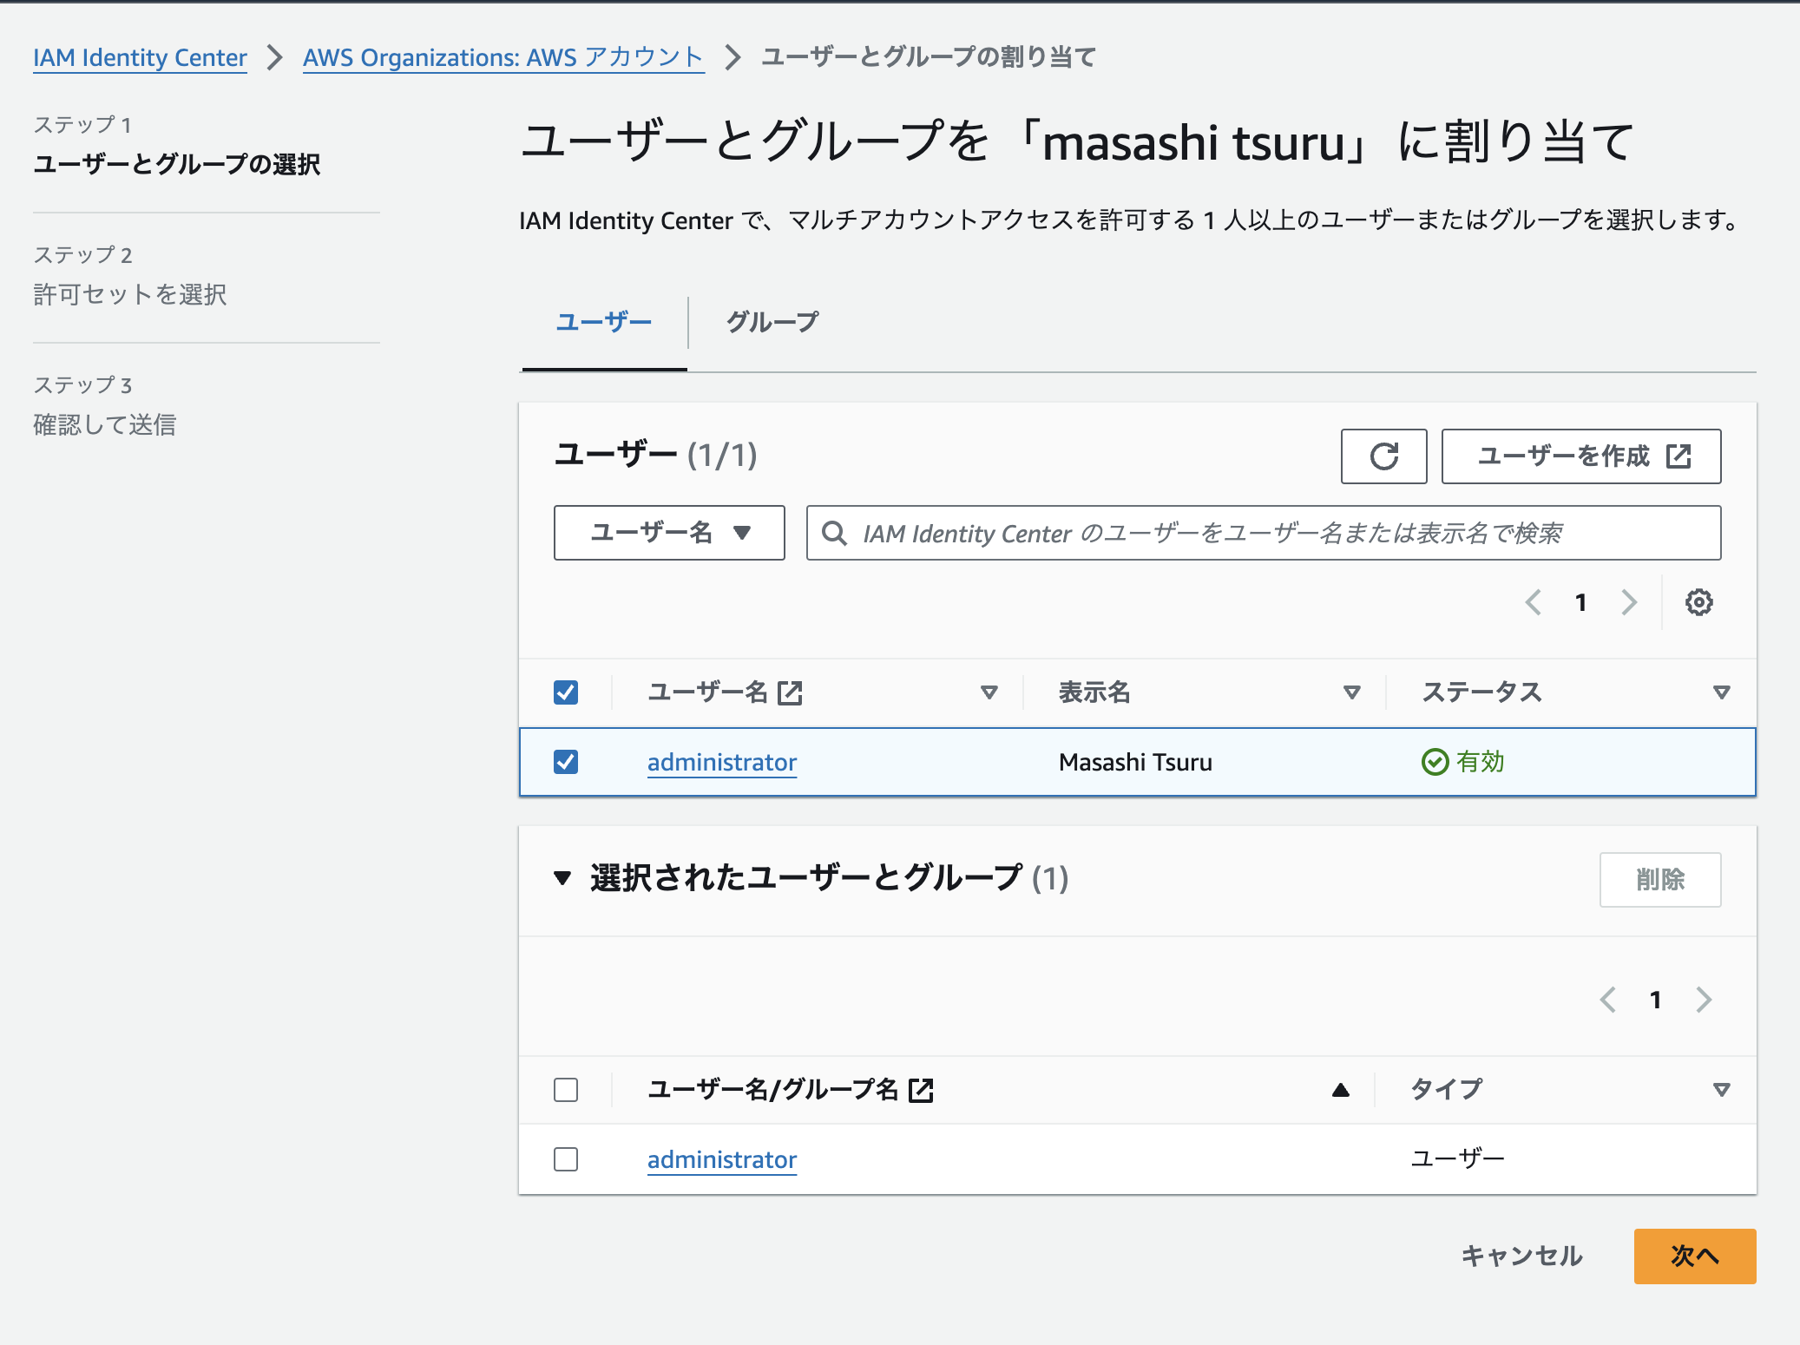Sort by タイプ column arrow
This screenshot has height=1345, width=1800.
coord(1722,1090)
